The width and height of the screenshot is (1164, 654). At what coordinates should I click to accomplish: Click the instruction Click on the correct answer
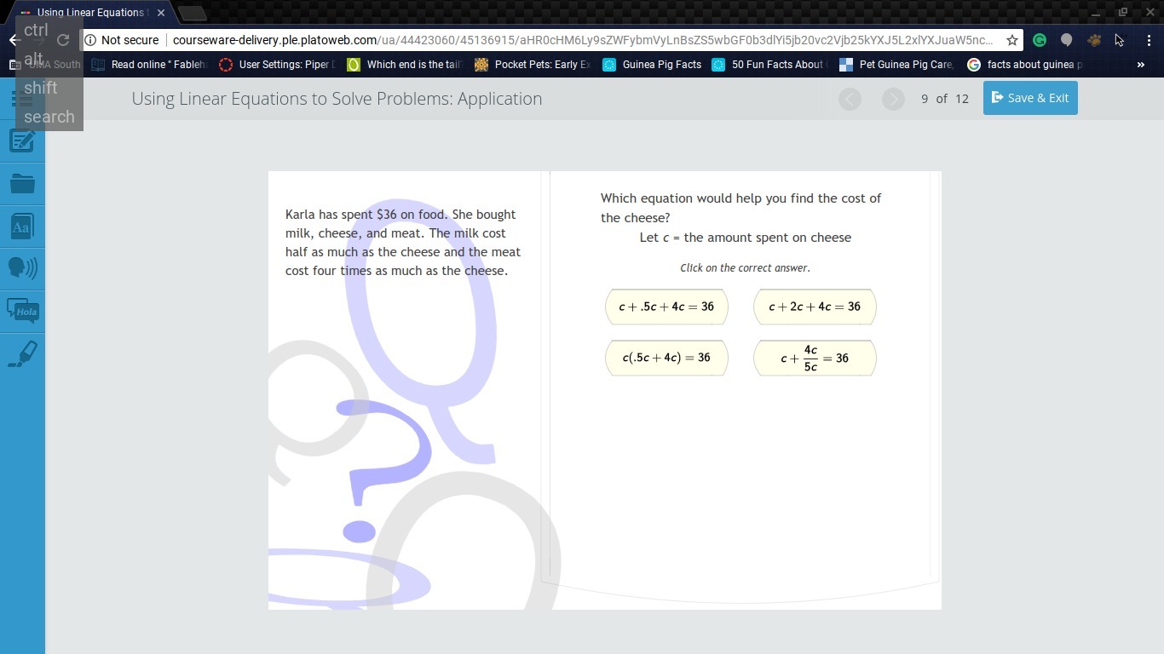click(745, 267)
